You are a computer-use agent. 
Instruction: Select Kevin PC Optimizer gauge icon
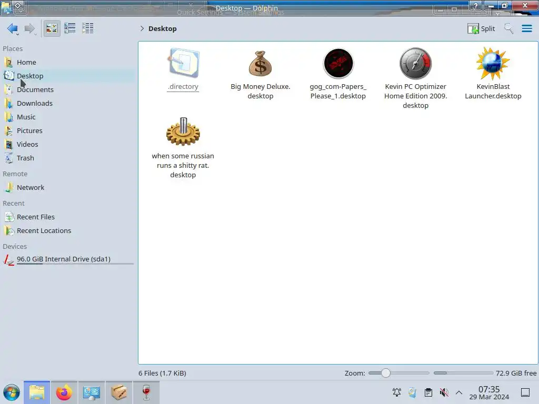click(x=416, y=63)
